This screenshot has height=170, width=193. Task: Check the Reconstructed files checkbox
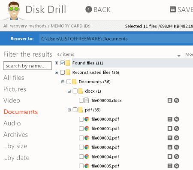pos(62,72)
